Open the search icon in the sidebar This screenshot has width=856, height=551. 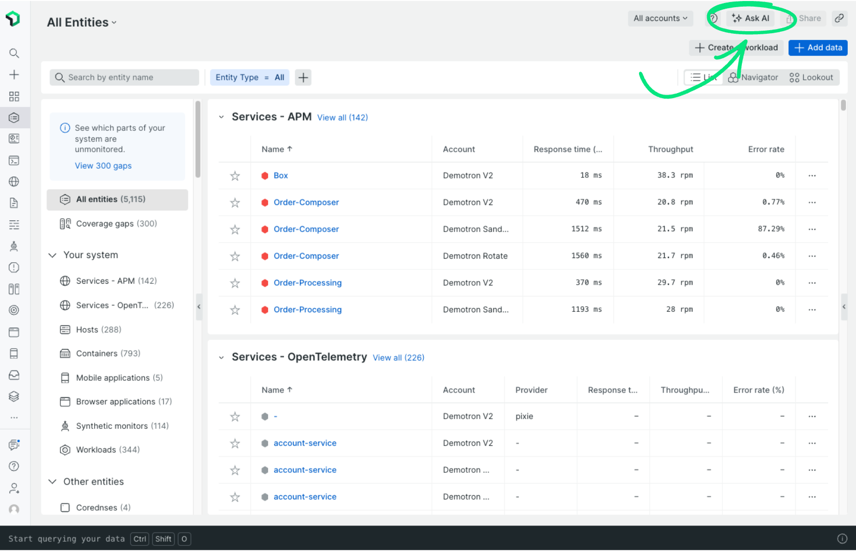[x=14, y=53]
